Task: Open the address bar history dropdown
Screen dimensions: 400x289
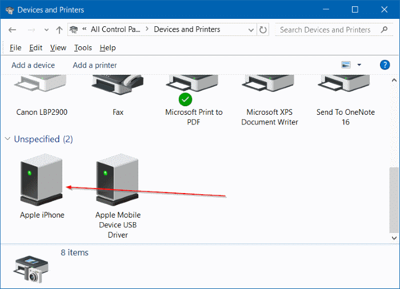Action: point(251,30)
